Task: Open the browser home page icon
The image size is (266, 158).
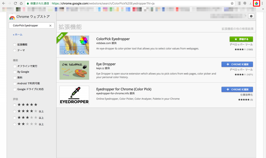Action: 21,3
